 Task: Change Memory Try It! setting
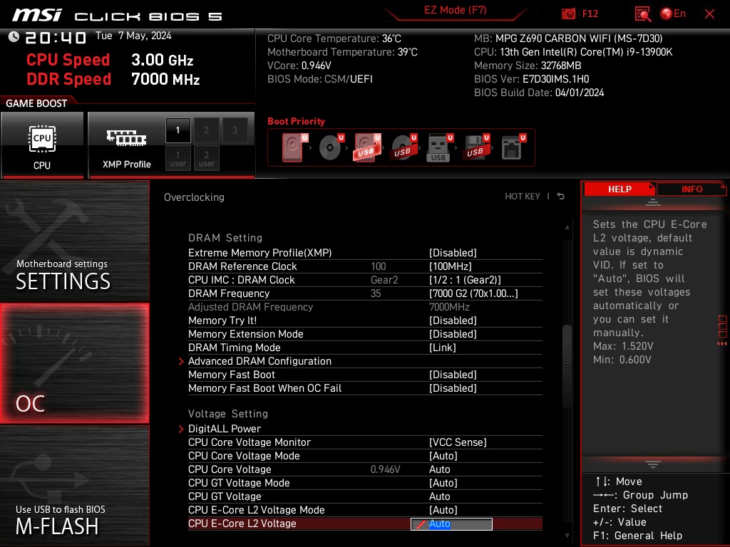point(453,320)
